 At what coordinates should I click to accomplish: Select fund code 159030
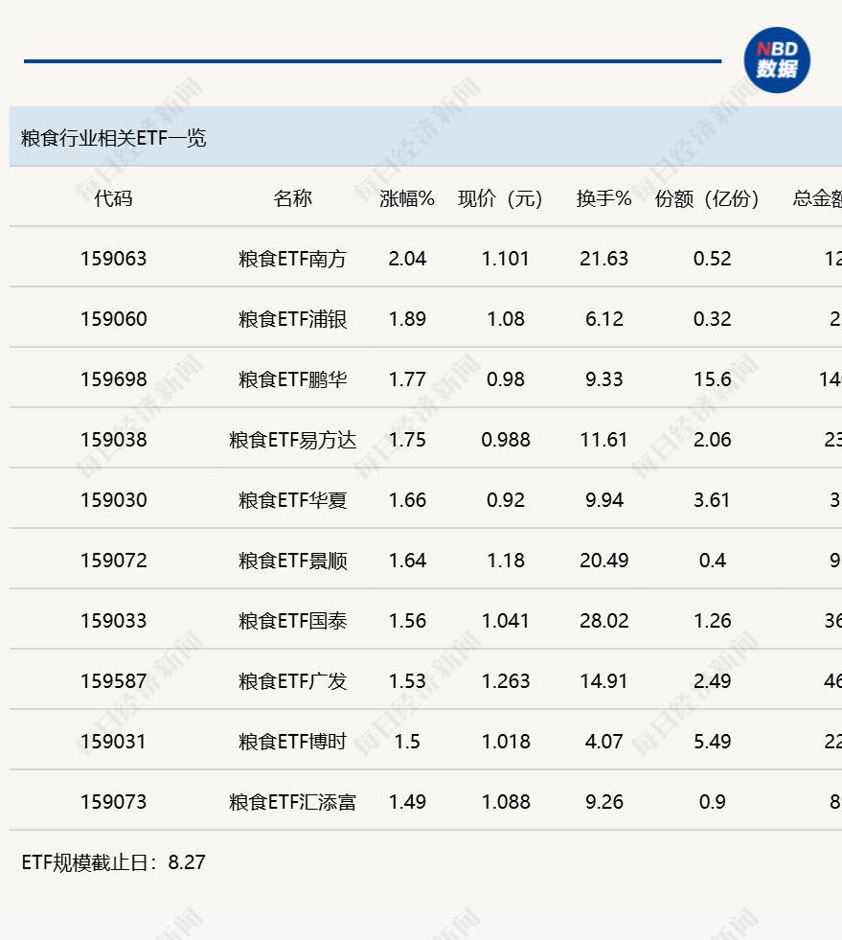pos(113,500)
